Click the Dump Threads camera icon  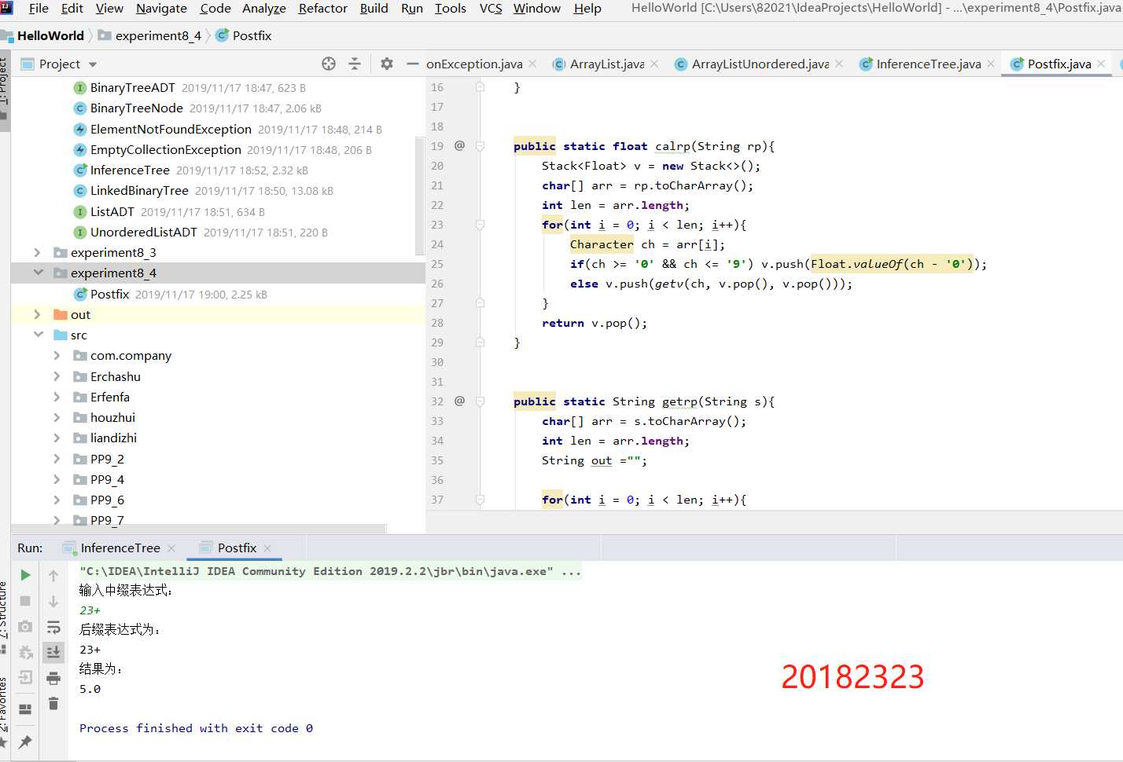[25, 626]
